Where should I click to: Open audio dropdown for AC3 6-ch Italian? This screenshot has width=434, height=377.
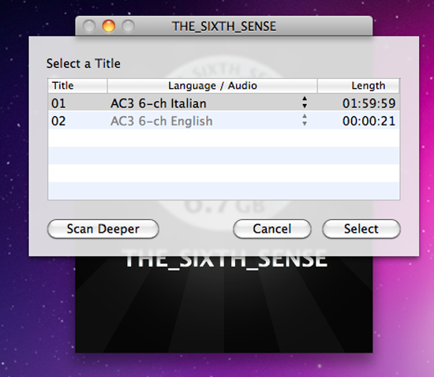pyautogui.click(x=305, y=103)
